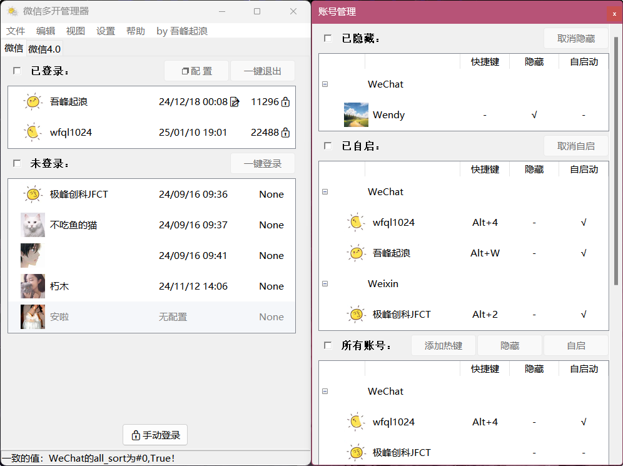The width and height of the screenshot is (623, 466).
Task: Click the edit note icon beside 24/12/18 00:08
Action: [235, 102]
